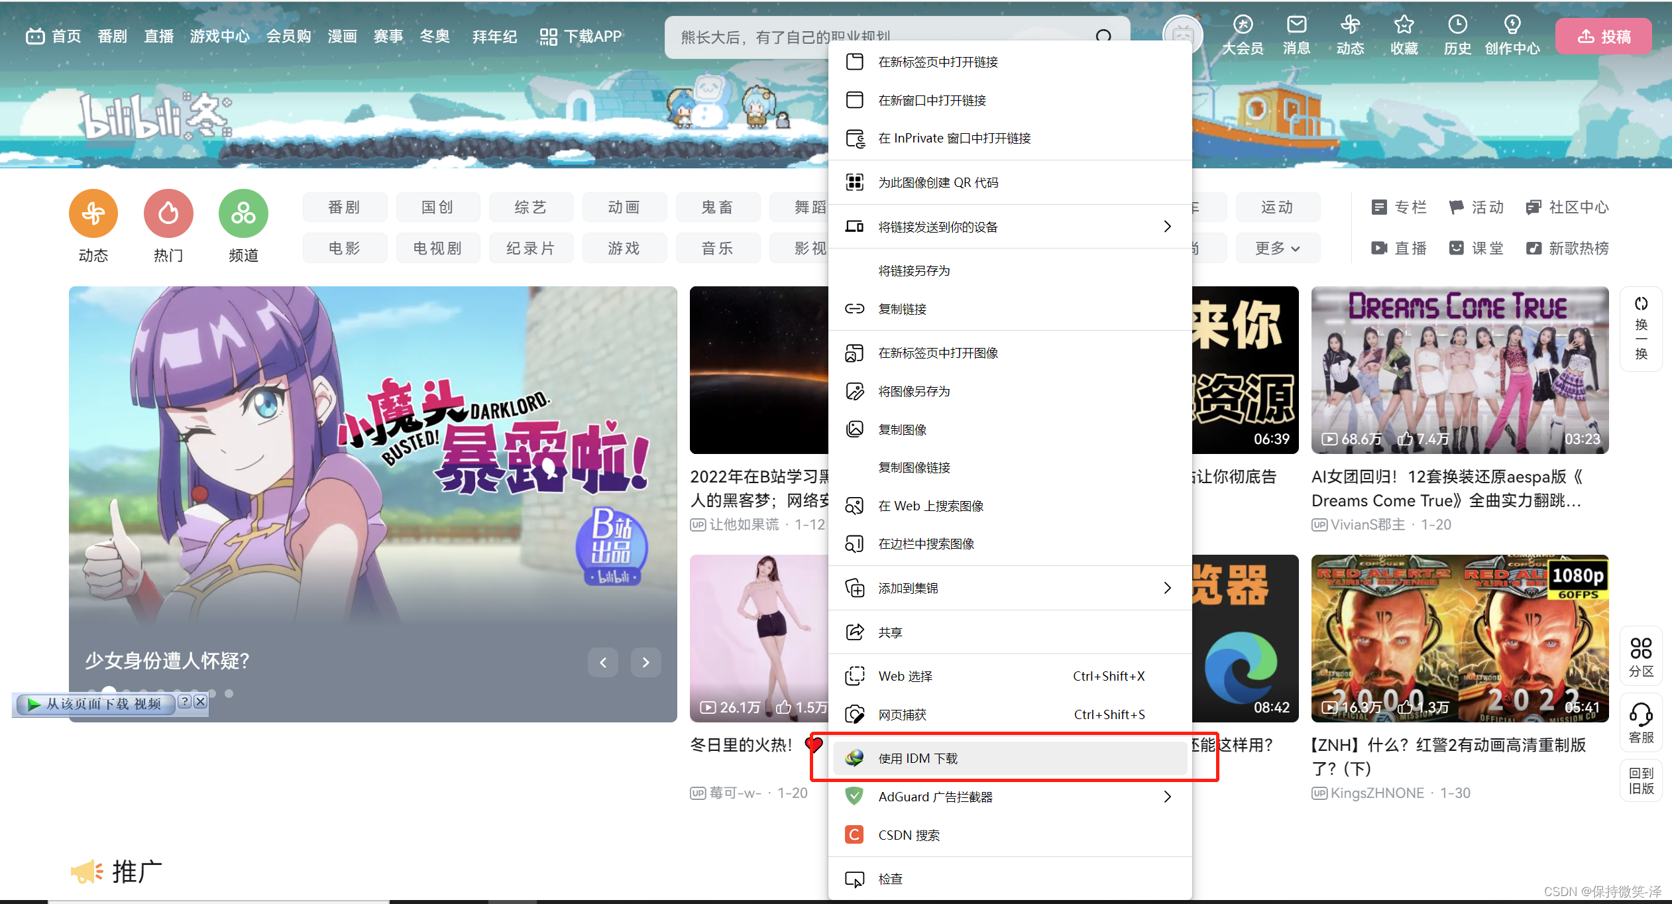Expand 将链接发送到你的设备 submenu

coord(1010,227)
